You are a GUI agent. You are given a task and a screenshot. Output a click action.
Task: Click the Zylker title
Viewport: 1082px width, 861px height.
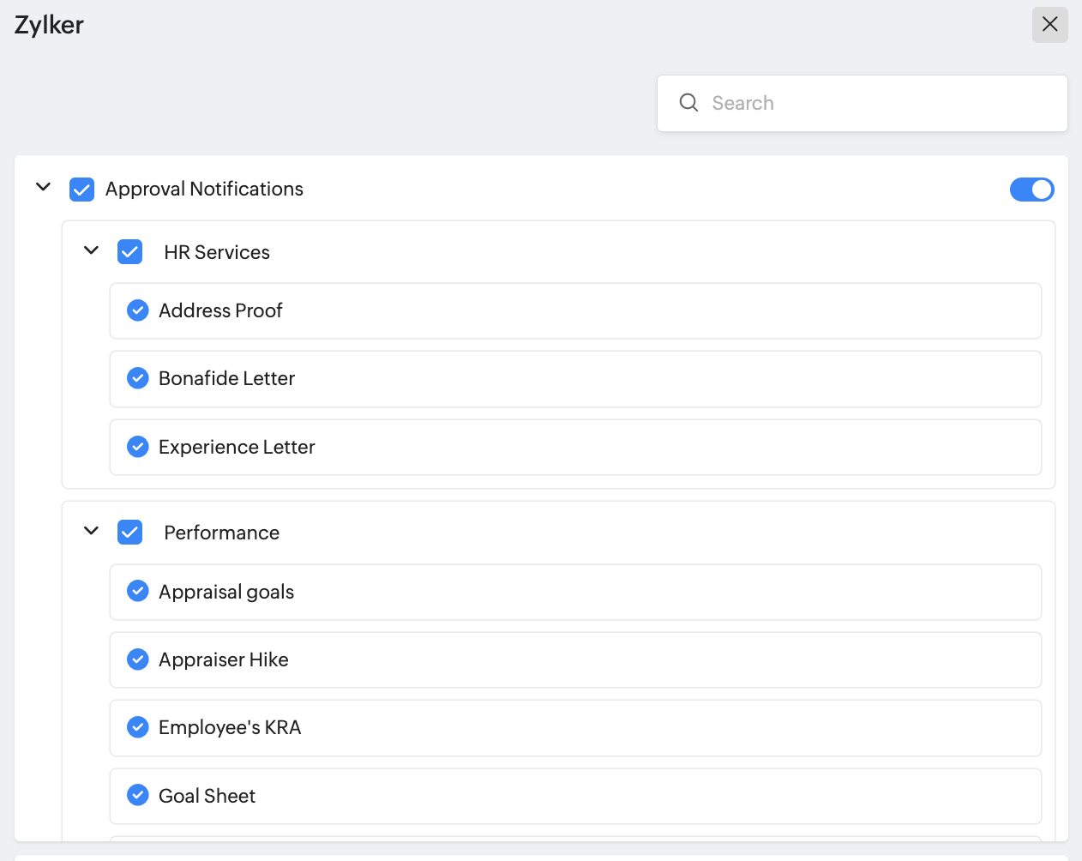49,25
